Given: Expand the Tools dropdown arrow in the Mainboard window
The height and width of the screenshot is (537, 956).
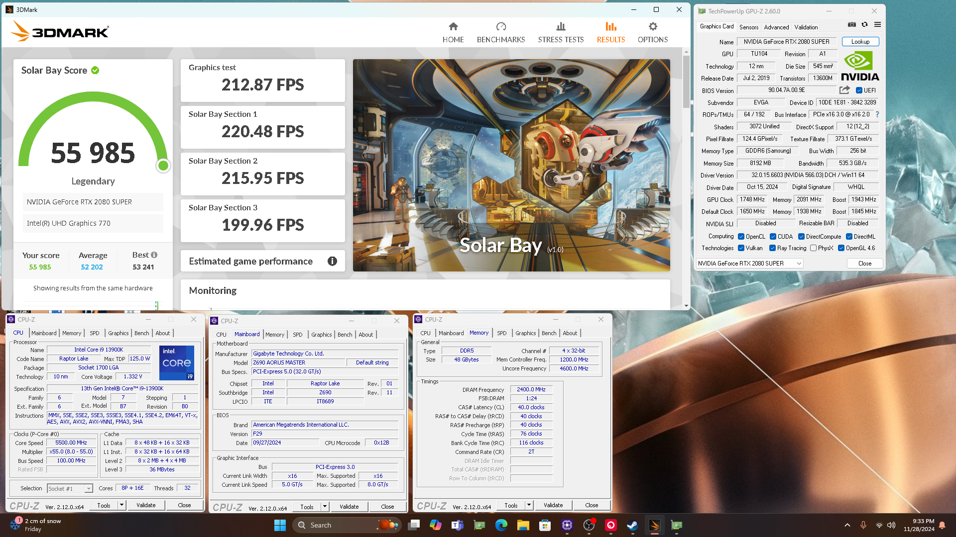Looking at the screenshot, I should point(324,507).
